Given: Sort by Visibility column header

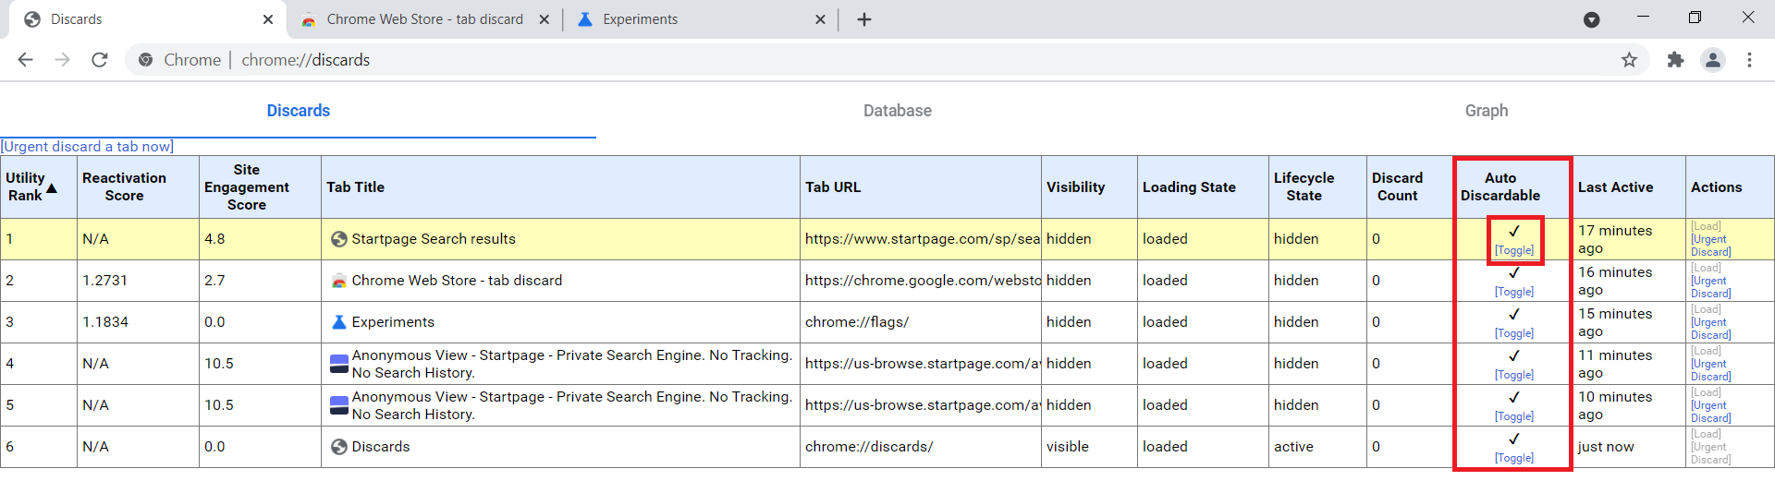Looking at the screenshot, I should (x=1089, y=187).
